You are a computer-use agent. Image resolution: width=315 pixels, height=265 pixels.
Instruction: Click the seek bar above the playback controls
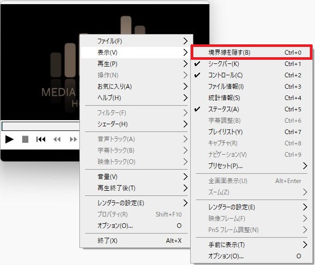[40, 126]
